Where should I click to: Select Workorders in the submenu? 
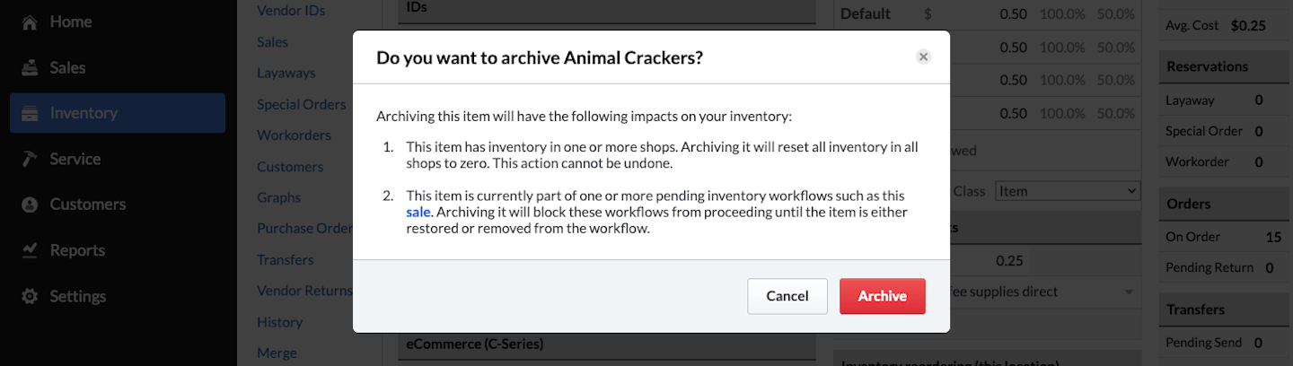coord(294,135)
